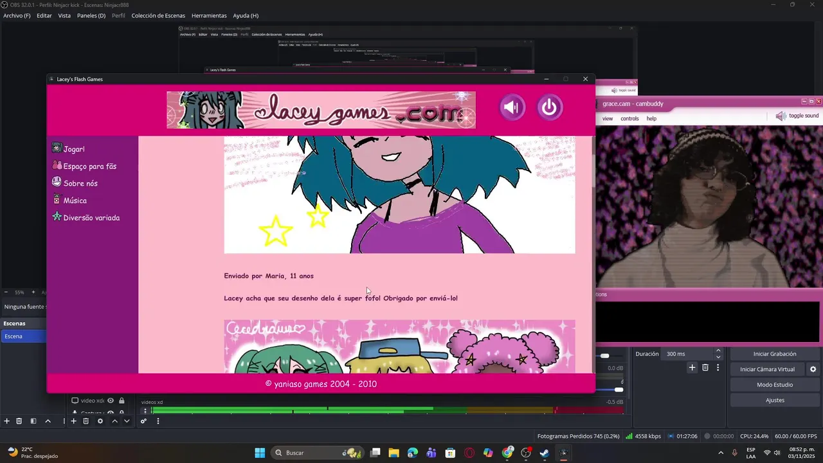Enable Modo Estudio
823x463 pixels.
pyautogui.click(x=775, y=385)
